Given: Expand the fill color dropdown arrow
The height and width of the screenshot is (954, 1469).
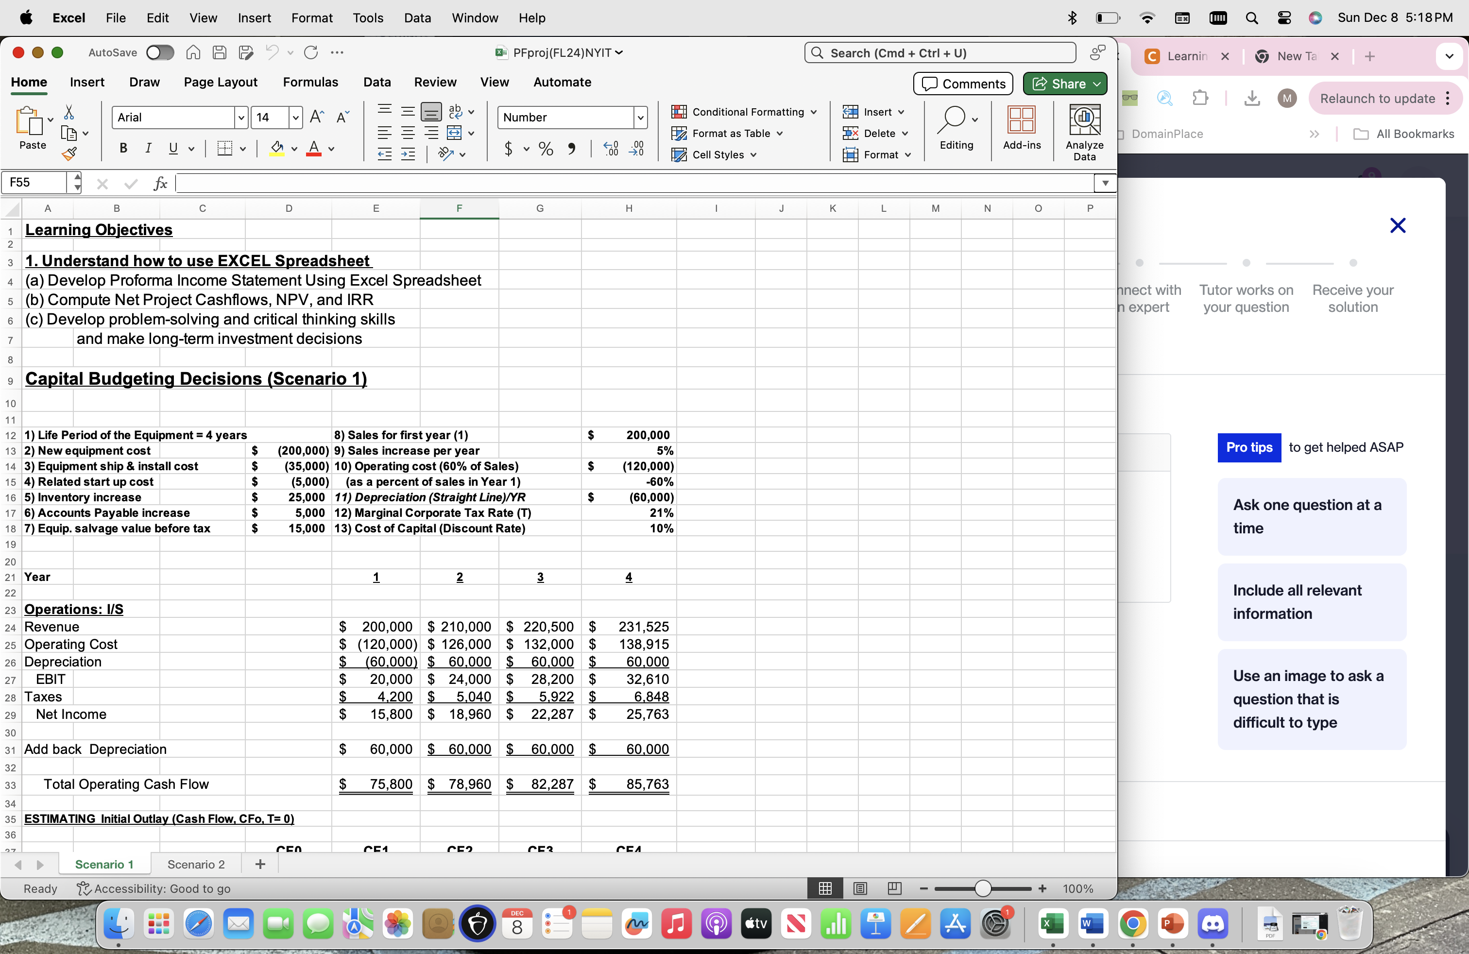Looking at the screenshot, I should (295, 149).
